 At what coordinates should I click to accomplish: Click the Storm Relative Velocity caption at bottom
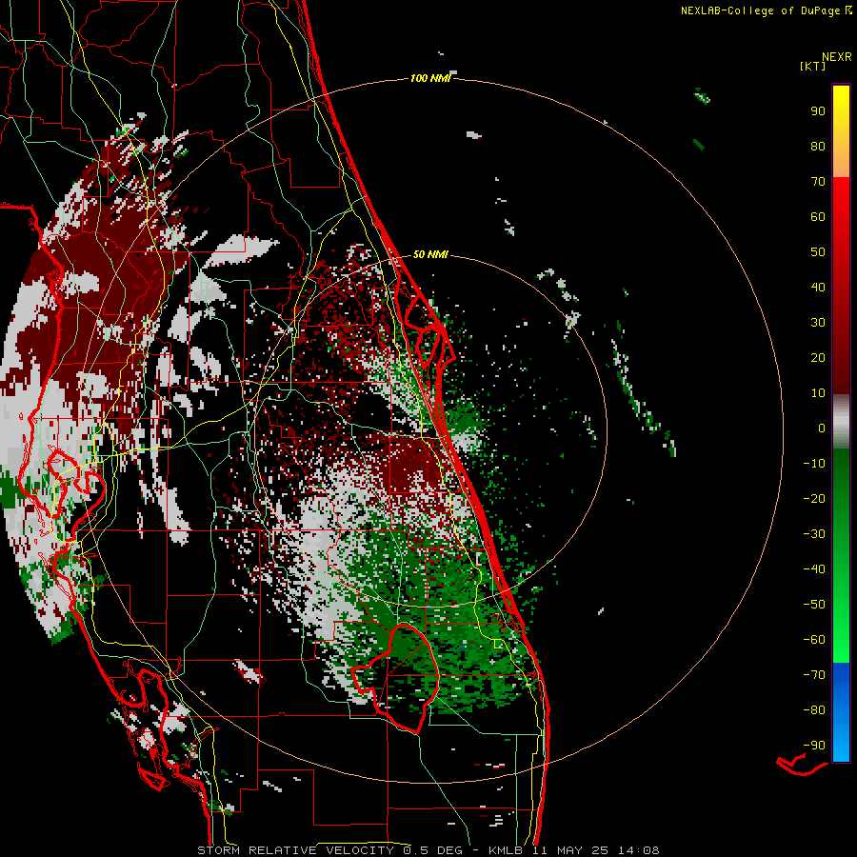(428, 850)
